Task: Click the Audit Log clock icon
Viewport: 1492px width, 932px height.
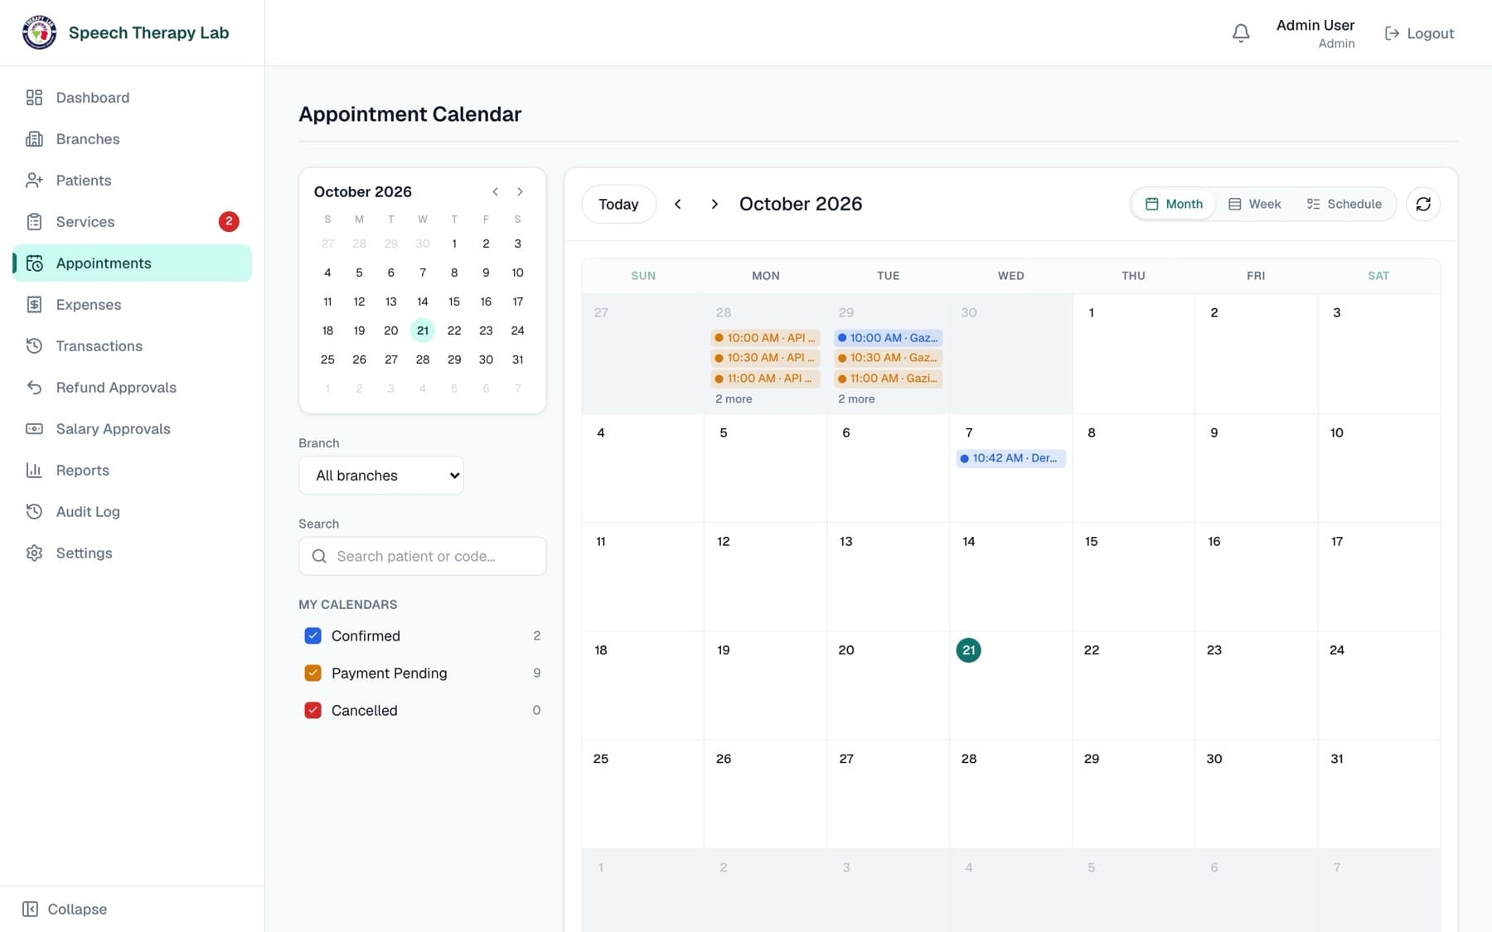Action: click(34, 512)
